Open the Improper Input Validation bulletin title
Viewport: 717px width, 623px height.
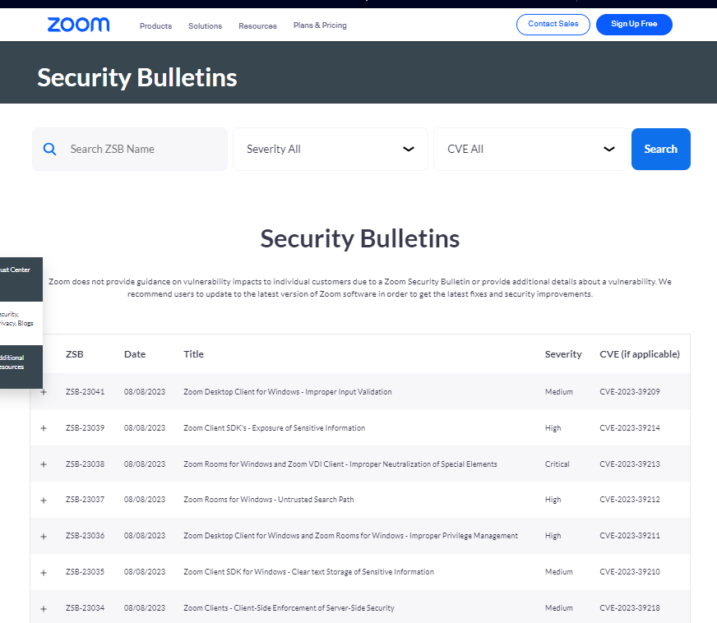(287, 392)
